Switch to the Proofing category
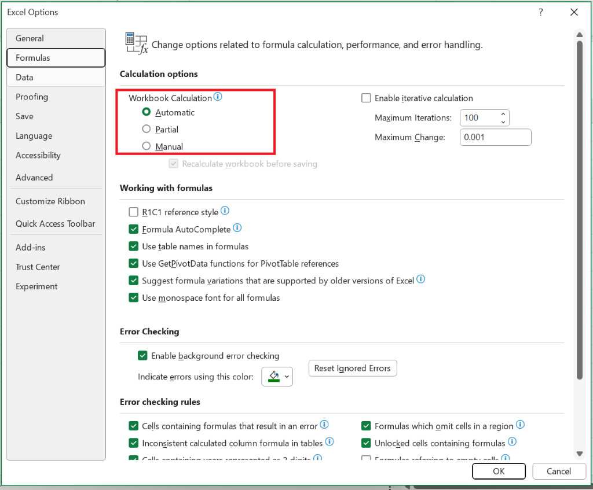 coord(56,97)
